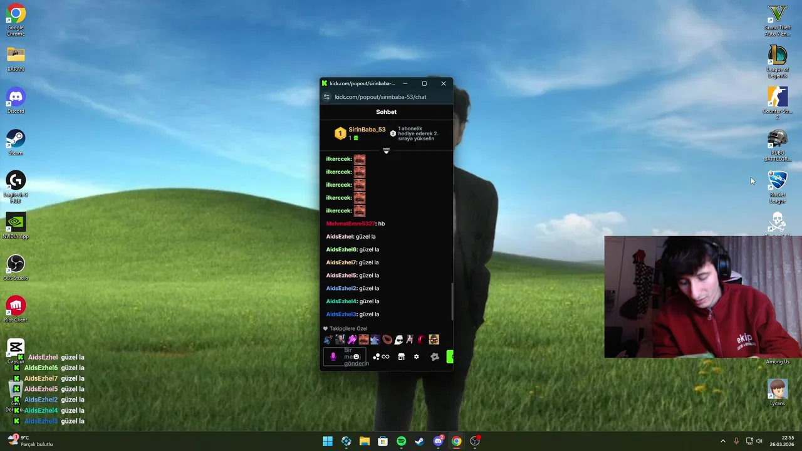This screenshot has height=451, width=802.
Task: Open Discord from the taskbar
Action: [438, 441]
